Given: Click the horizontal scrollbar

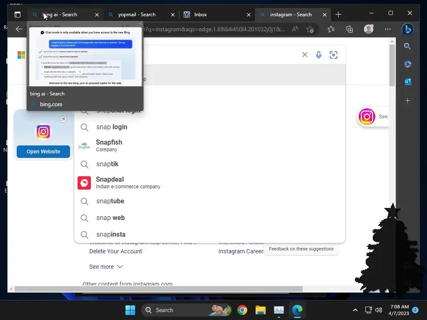Looking at the screenshot, I should pyautogui.click(x=158, y=289).
